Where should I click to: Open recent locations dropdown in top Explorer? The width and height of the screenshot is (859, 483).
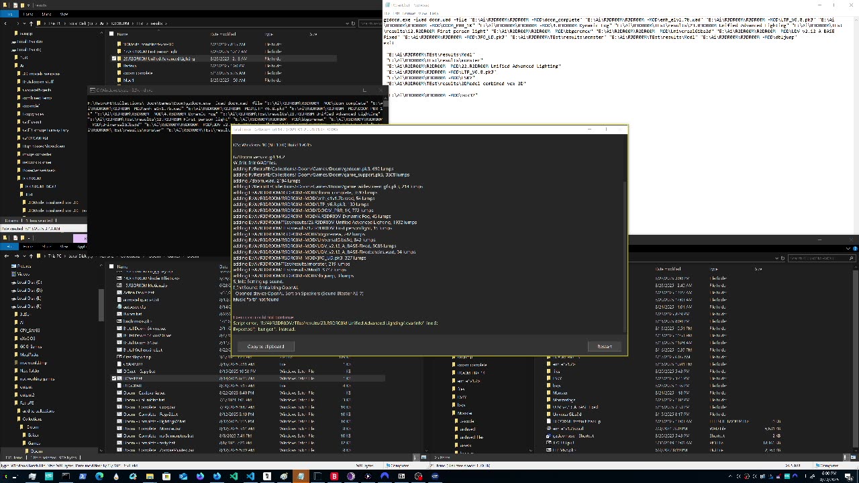[x=26, y=23]
